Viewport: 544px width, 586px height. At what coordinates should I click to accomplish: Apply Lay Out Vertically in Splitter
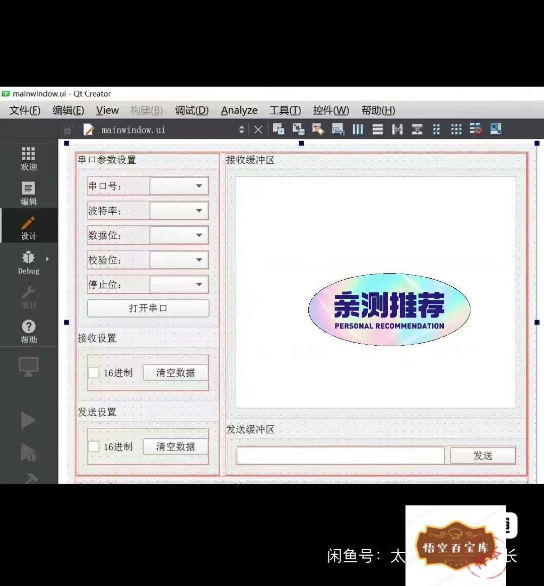coord(417,129)
